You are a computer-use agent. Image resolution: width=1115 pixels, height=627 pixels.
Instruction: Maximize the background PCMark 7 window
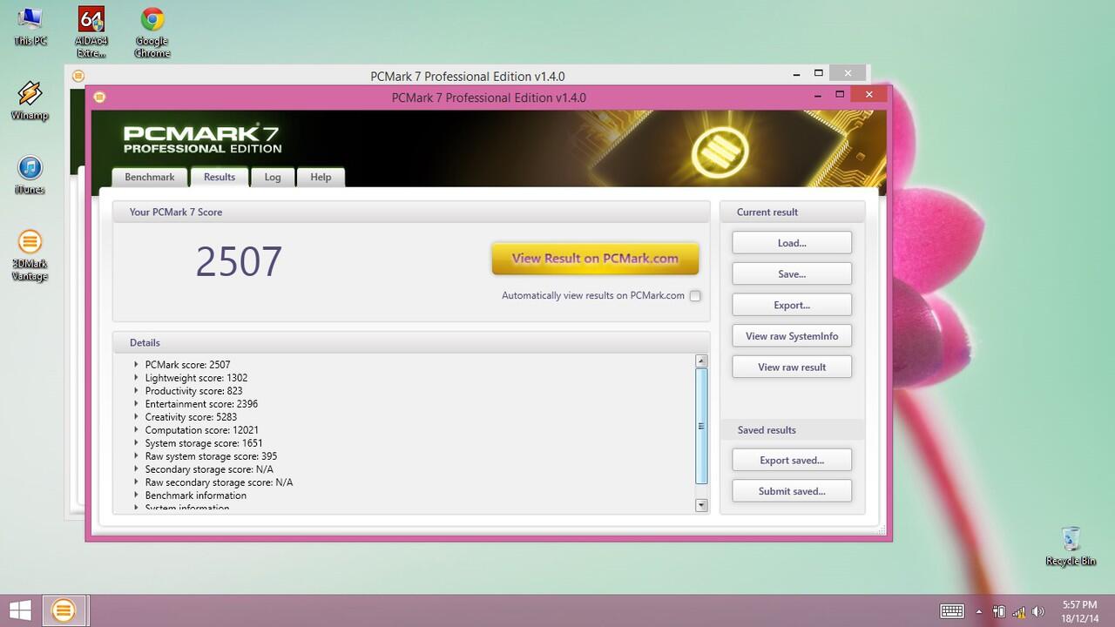(x=818, y=73)
